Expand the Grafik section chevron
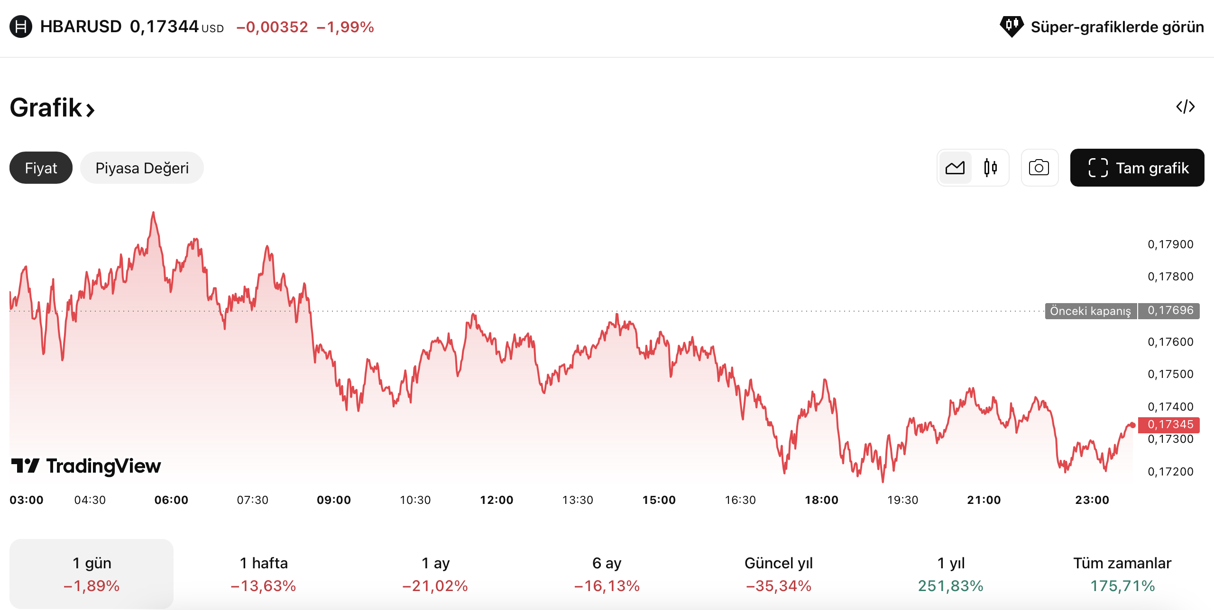The image size is (1214, 610). pyautogui.click(x=90, y=110)
